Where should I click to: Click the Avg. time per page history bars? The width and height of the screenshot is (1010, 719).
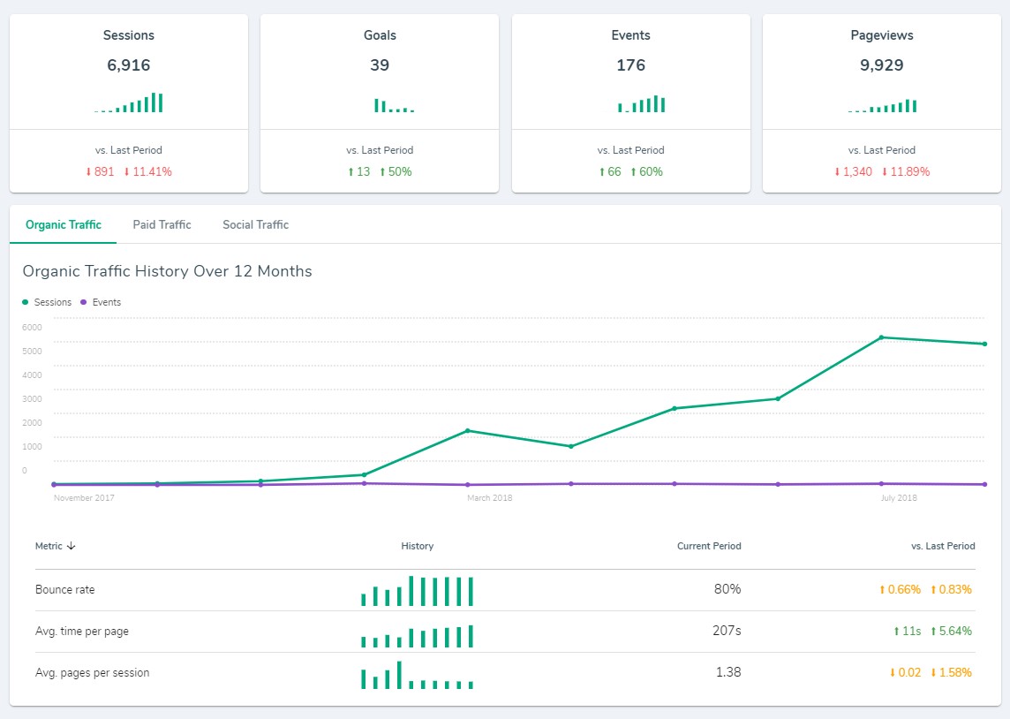point(418,637)
